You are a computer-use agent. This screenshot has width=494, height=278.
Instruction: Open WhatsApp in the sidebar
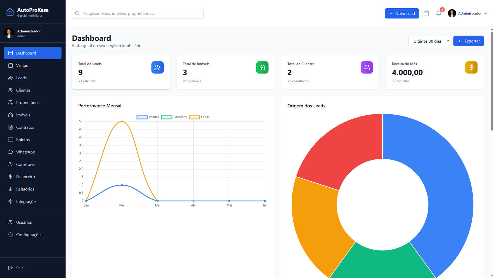point(26,152)
